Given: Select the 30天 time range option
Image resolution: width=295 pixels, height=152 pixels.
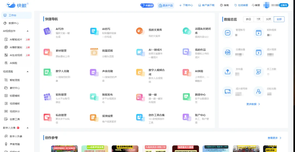Looking at the screenshot, I should click(269, 19).
